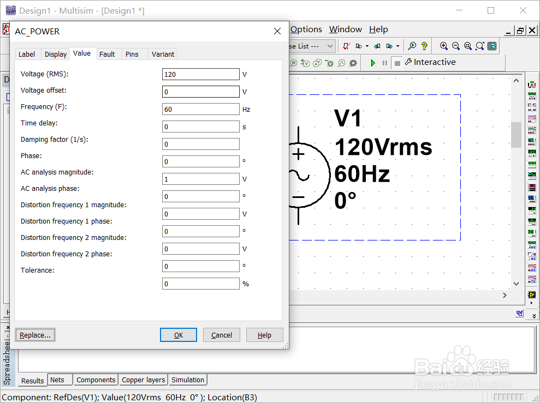Select the Agilent oscilloscope instrument icon
The image size is (540, 403).
[x=532, y=267]
